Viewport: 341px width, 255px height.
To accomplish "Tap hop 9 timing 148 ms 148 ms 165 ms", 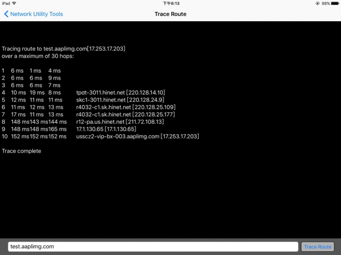I will point(39,129).
